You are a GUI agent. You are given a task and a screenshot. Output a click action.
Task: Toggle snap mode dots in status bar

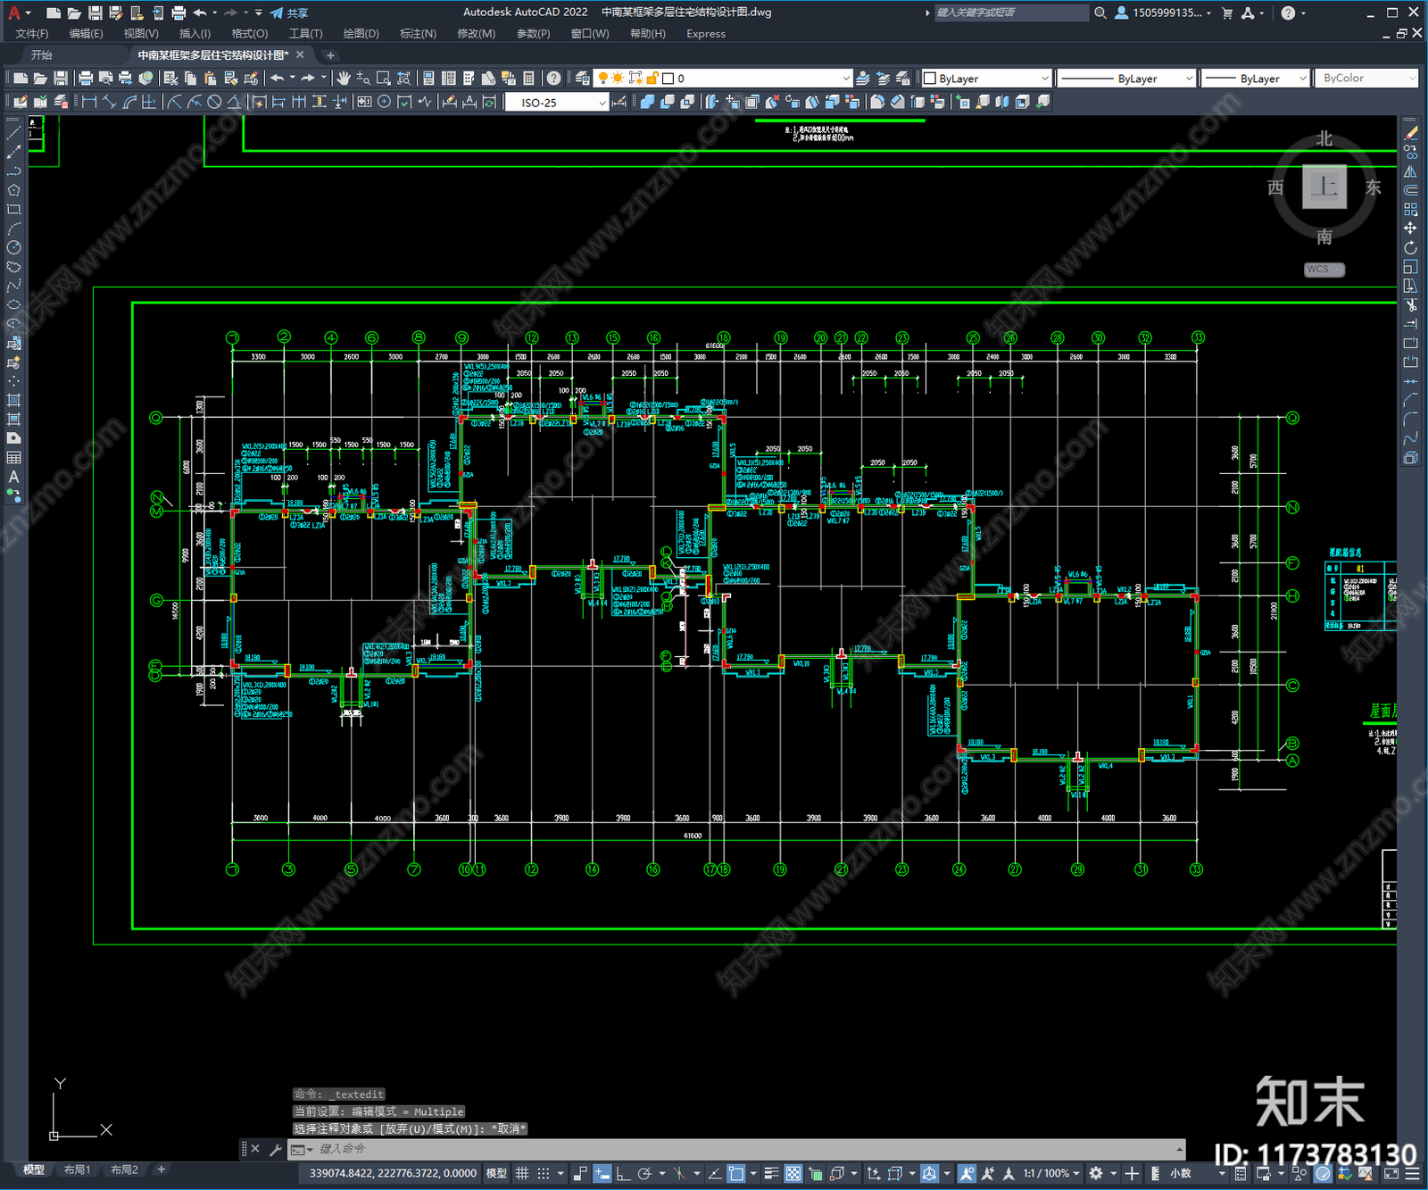543,1173
